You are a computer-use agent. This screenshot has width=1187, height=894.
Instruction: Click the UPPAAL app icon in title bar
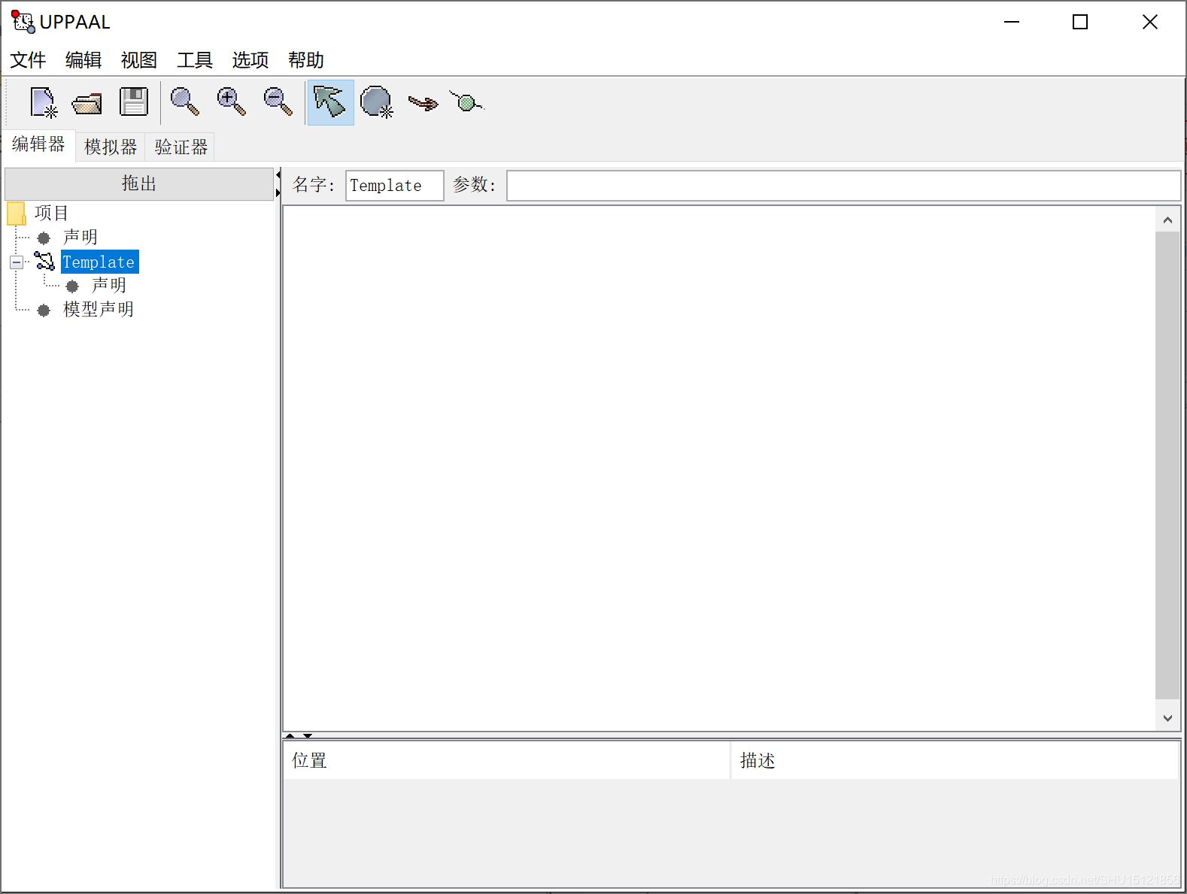23,22
